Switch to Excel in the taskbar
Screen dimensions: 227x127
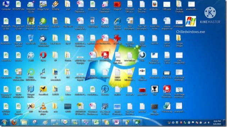(x=96, y=123)
